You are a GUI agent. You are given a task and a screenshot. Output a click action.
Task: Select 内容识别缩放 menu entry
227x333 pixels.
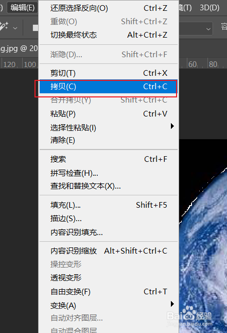coord(109,251)
